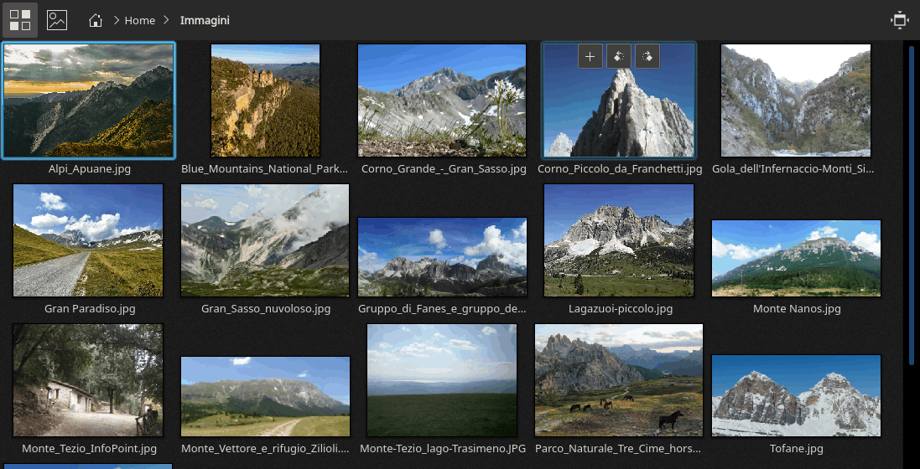Add Corno_Piccolo image to selection with plus button
Viewport: 920px width, 469px height.
[x=590, y=57]
